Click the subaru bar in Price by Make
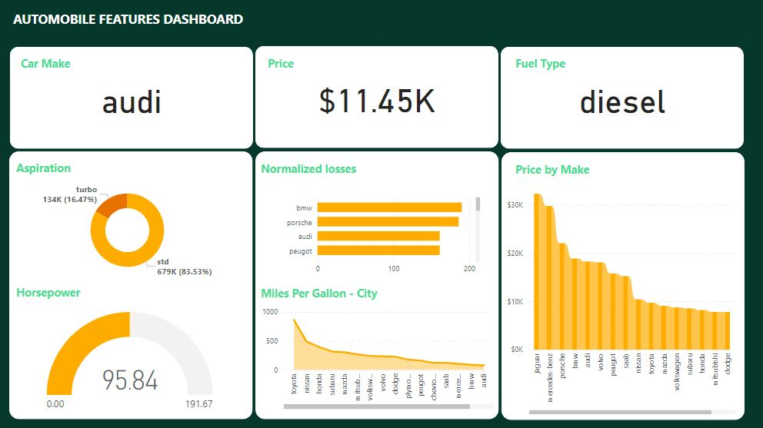763x428 pixels. coord(689,329)
